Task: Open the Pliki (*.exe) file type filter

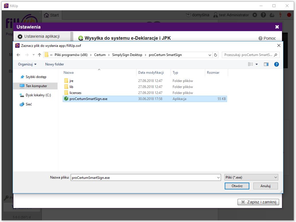Action: pyautogui.click(x=251, y=177)
